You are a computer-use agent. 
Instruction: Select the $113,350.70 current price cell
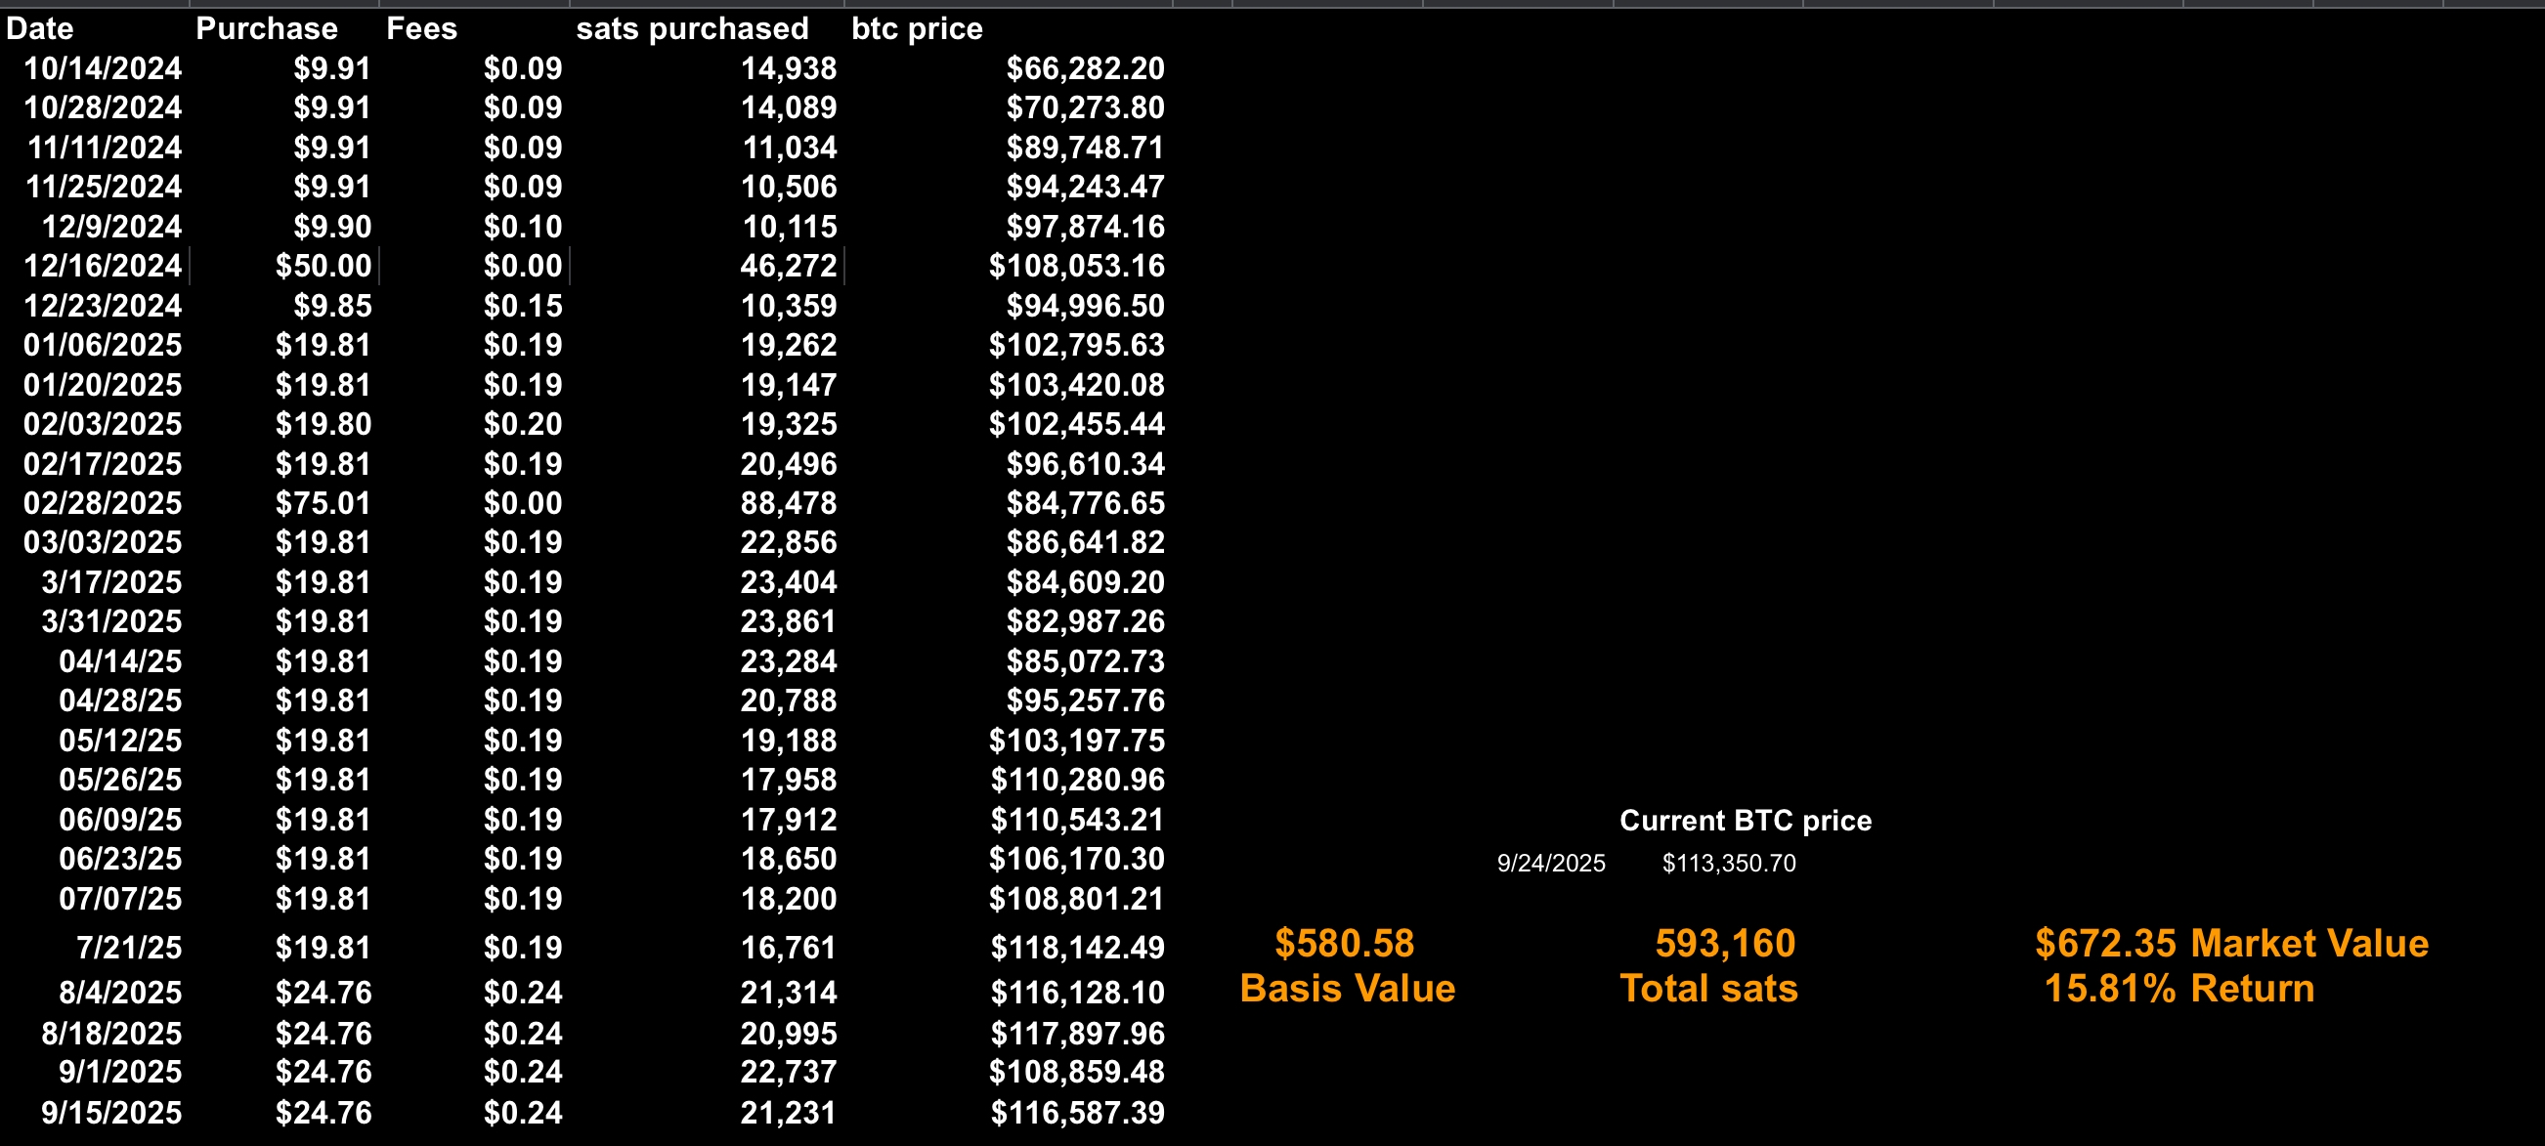1729,863
